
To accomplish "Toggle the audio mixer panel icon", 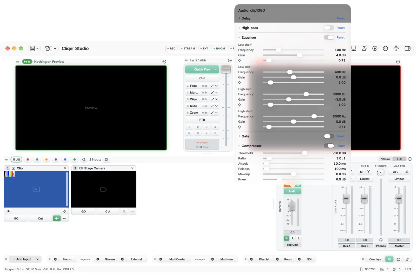I will [x=389, y=259].
